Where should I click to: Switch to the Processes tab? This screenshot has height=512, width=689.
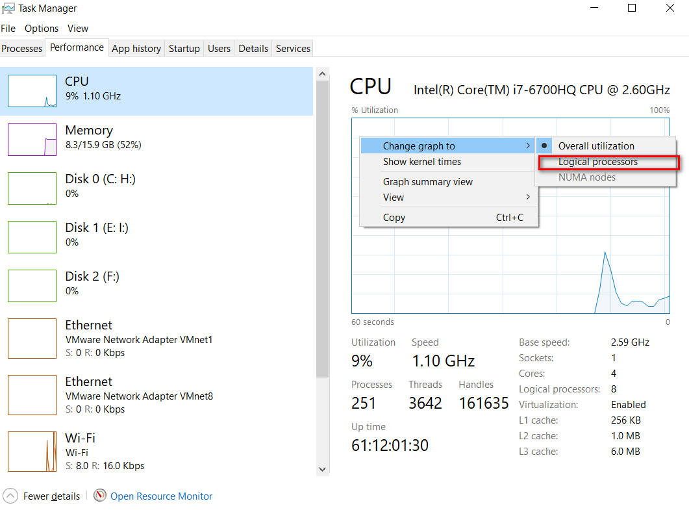click(22, 48)
